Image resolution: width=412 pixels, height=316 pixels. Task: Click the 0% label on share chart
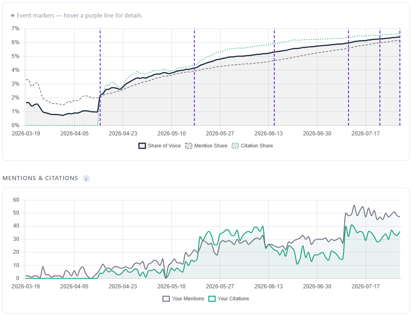point(16,125)
